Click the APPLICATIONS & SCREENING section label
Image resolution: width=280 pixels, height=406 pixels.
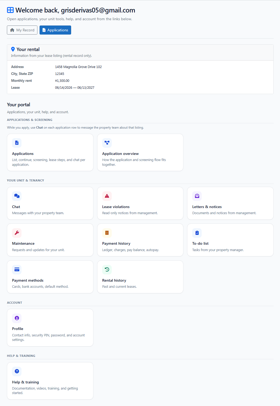pos(30,120)
